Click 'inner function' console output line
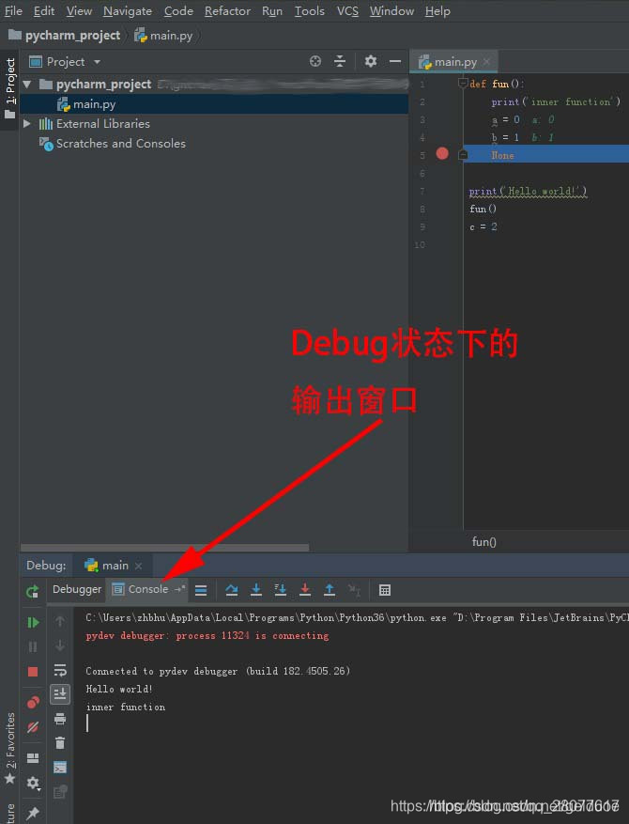 [x=126, y=707]
